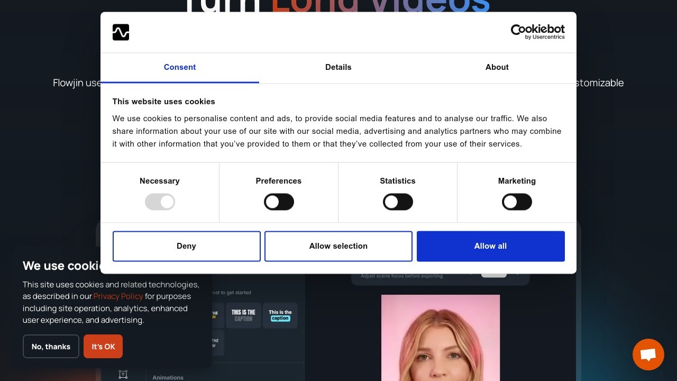The height and width of the screenshot is (381, 677).
Task: Click the orange It's OK button
Action: (103, 347)
